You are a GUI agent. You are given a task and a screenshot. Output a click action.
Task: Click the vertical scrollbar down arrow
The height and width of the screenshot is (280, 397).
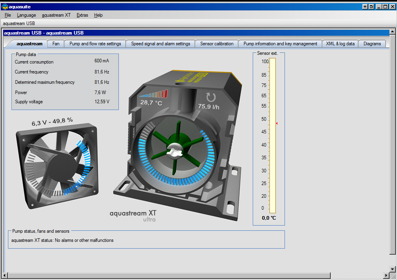(x=393, y=269)
